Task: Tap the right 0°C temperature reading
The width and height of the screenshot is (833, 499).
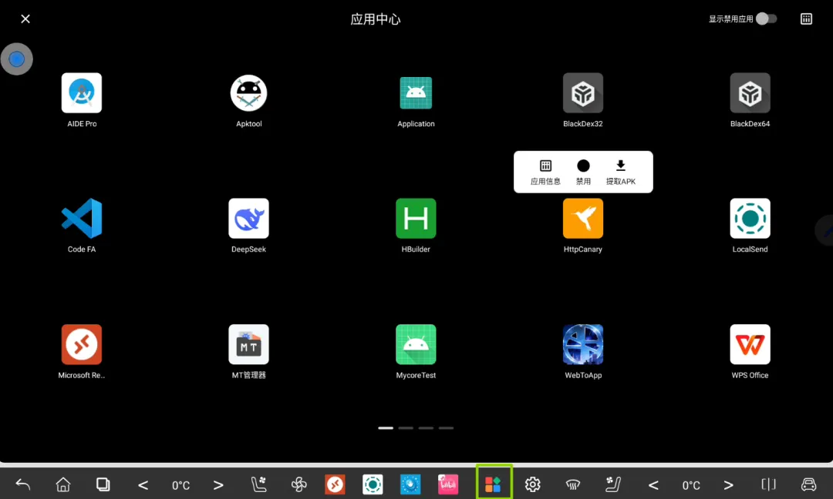Action: [690, 485]
